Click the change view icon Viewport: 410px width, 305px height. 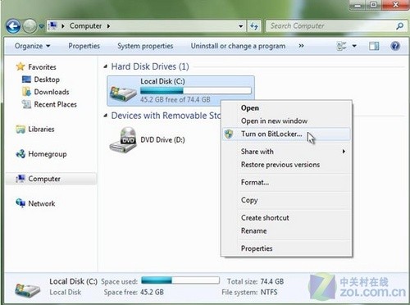pyautogui.click(x=341, y=46)
